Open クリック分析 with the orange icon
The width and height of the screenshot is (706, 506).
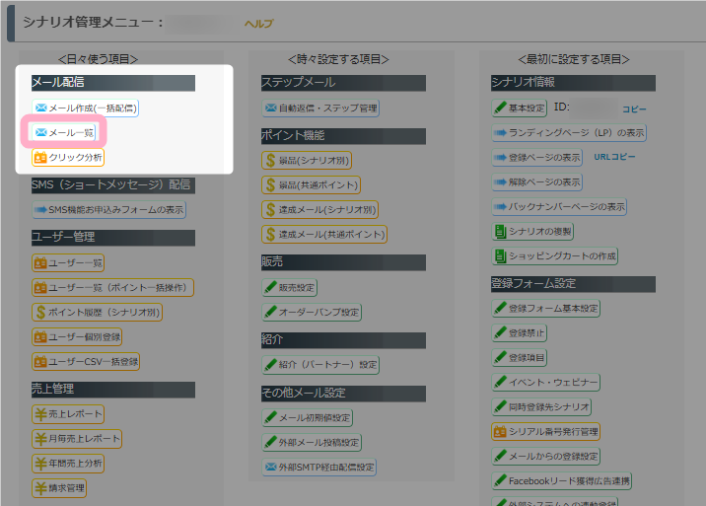click(67, 157)
